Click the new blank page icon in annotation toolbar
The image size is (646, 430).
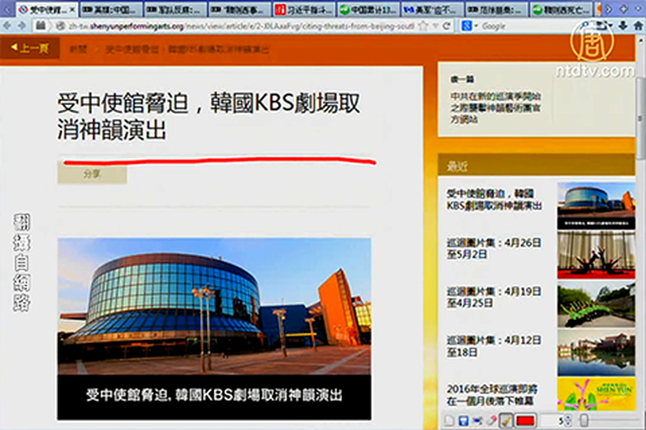(451, 421)
